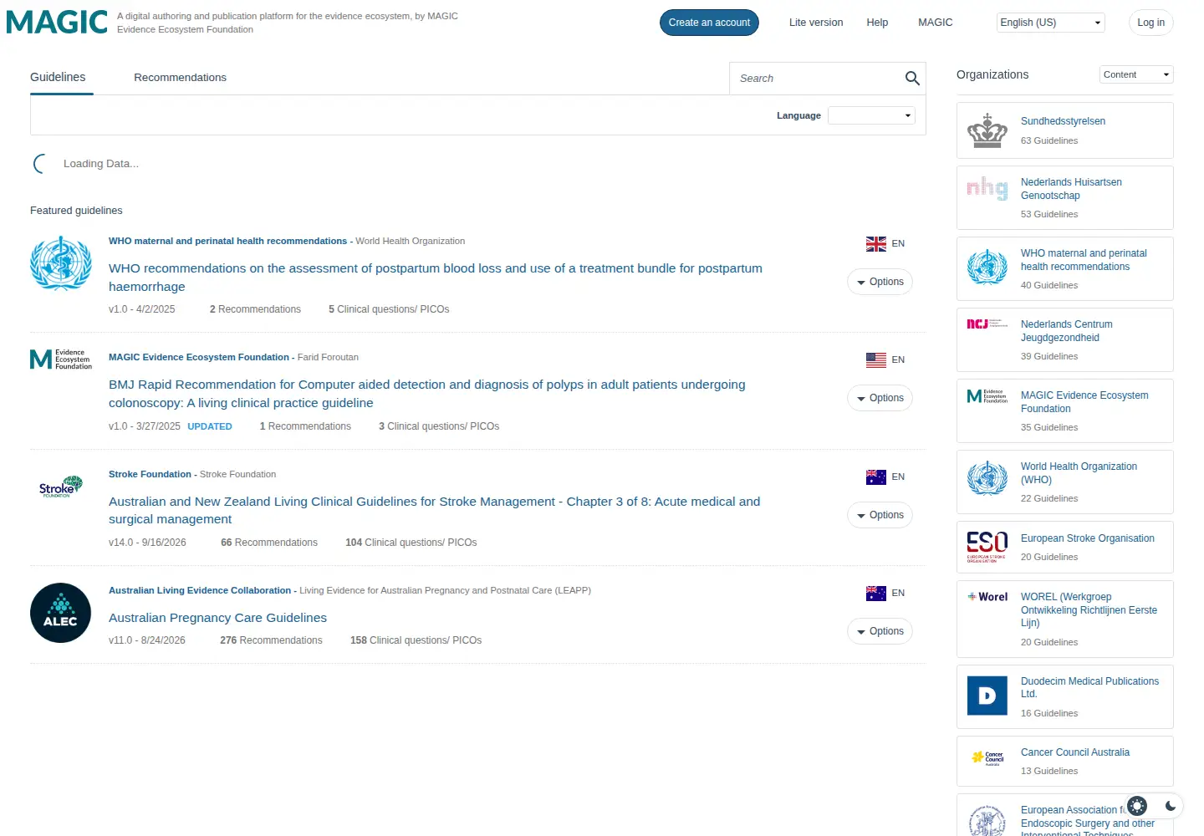Screen dimensions: 1204x836
Task: Click the Log in button
Action: [x=1150, y=23]
